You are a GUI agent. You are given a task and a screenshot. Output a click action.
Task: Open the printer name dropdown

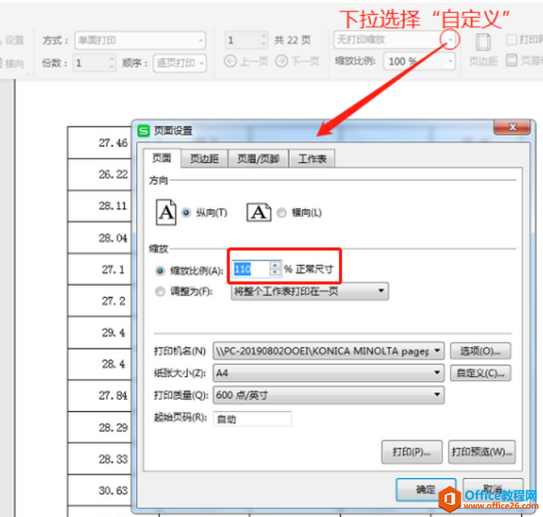[x=329, y=351]
